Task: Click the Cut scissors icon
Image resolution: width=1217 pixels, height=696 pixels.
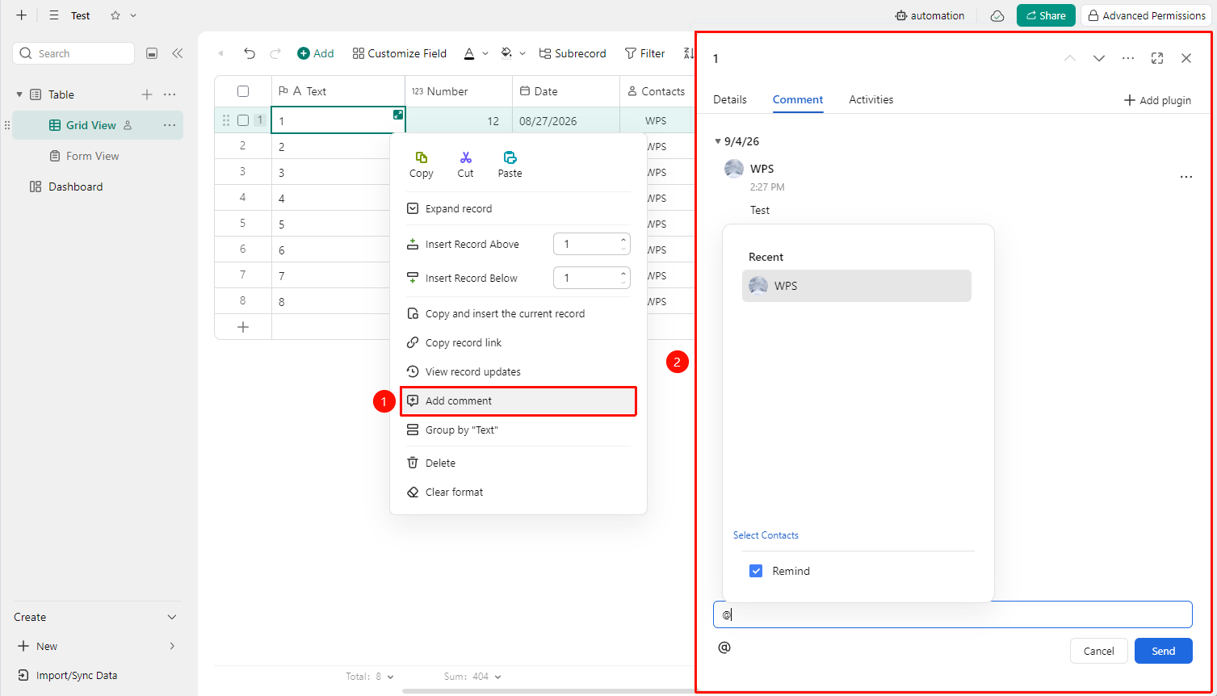Action: click(x=466, y=157)
